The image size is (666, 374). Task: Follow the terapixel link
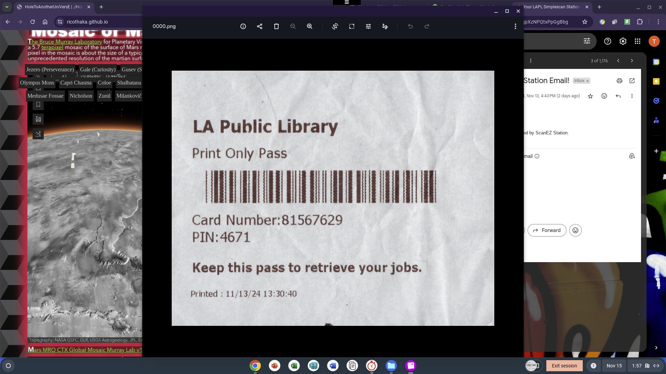point(52,47)
